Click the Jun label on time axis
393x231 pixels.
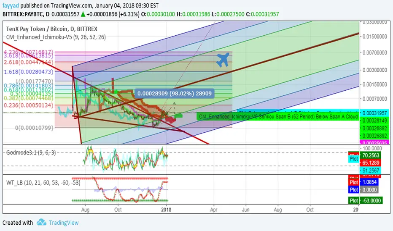[245, 210]
